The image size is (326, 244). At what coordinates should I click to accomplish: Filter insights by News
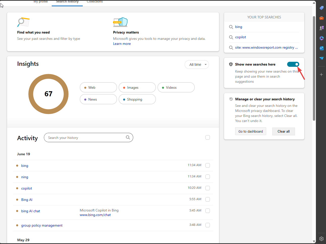[x=98, y=99]
